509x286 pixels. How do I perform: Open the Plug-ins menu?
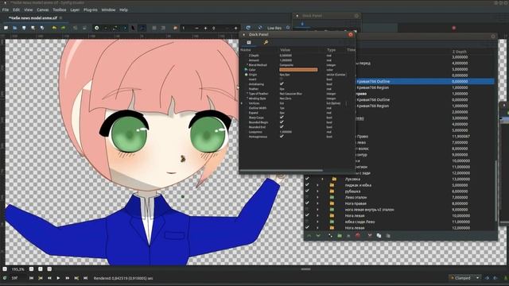(x=90, y=10)
